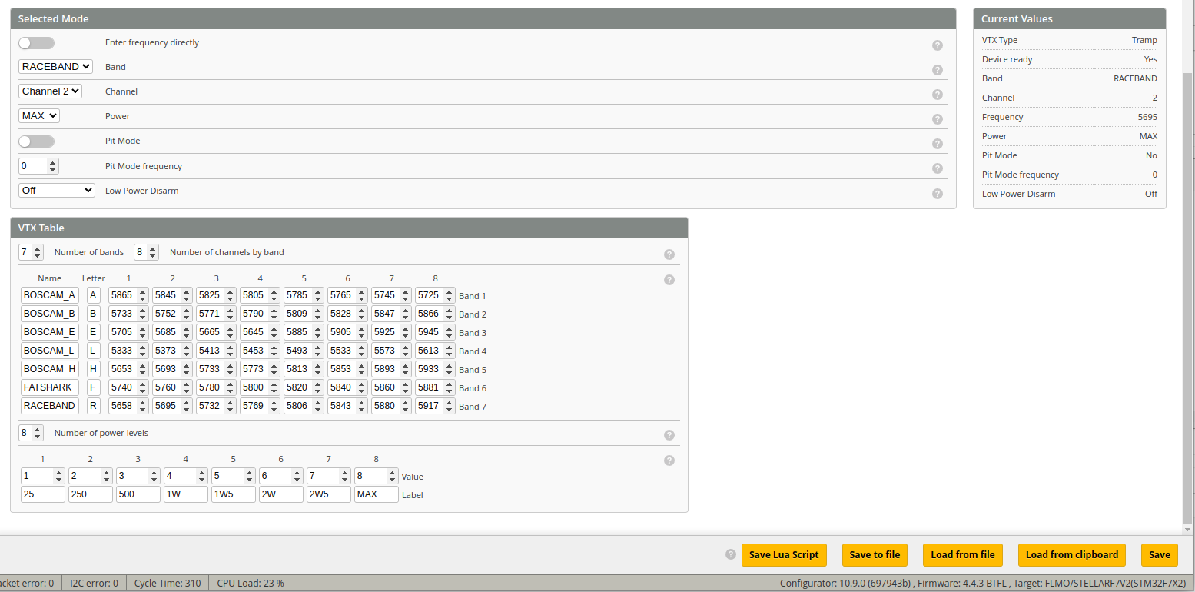Image resolution: width=1195 pixels, height=592 pixels.
Task: Click help icon for Low Power Disarm
Action: pos(937,194)
